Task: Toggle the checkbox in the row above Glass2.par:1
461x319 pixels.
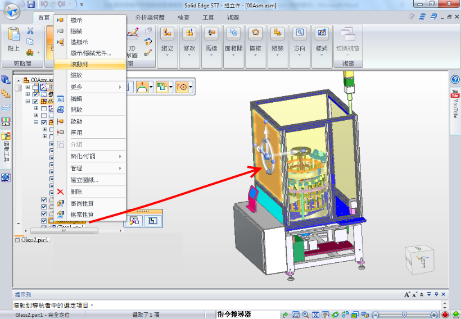Action: 44,214
